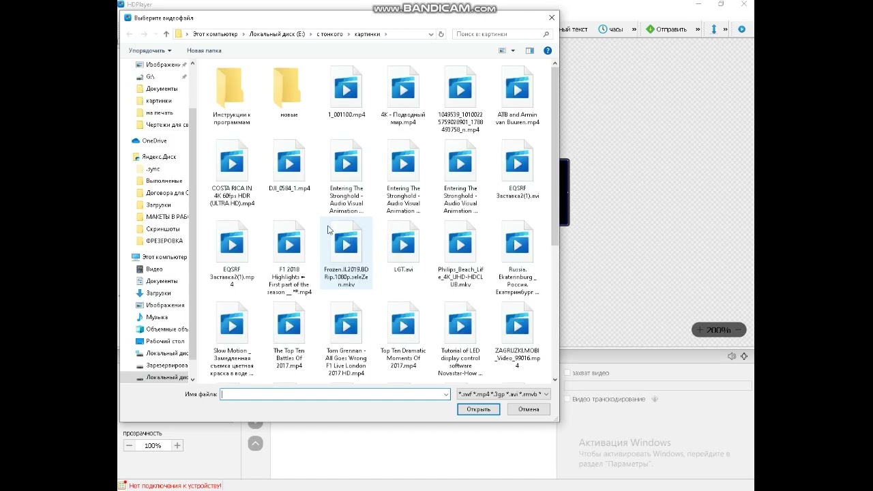Select Top Ten Dramatic Moments Of 2017.mp4
The height and width of the screenshot is (491, 873).
403,336
